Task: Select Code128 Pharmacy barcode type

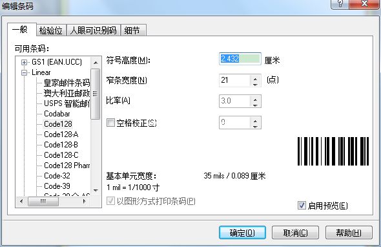Action: (67, 166)
